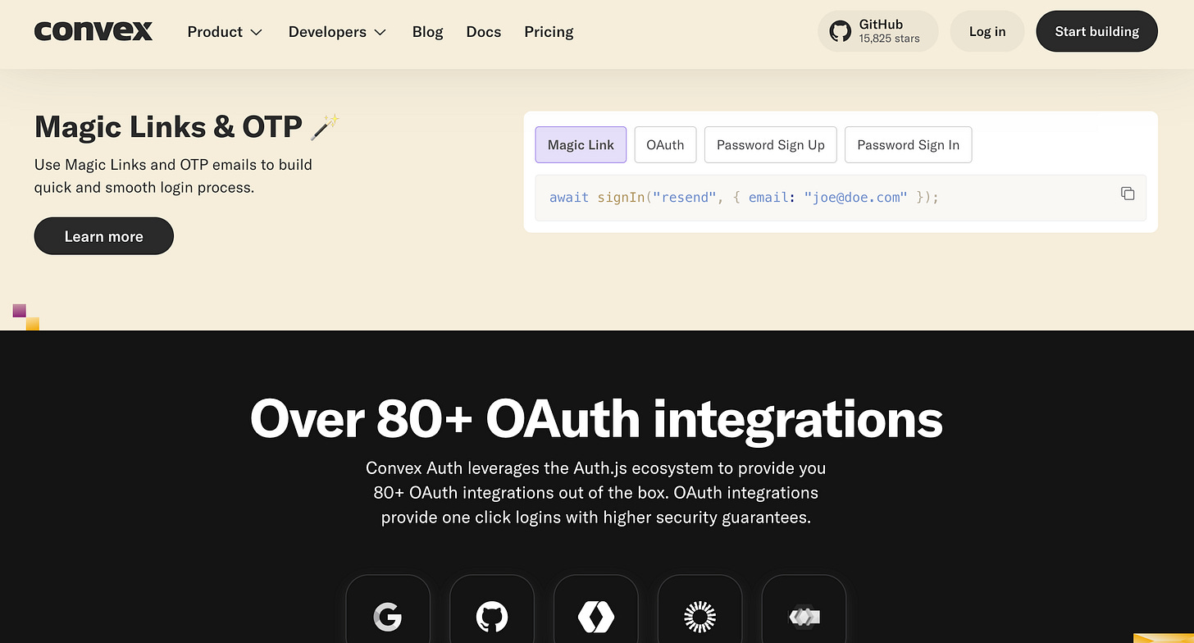The height and width of the screenshot is (643, 1194).
Task: Click the Magic Links & OTP heading
Action: 187,126
